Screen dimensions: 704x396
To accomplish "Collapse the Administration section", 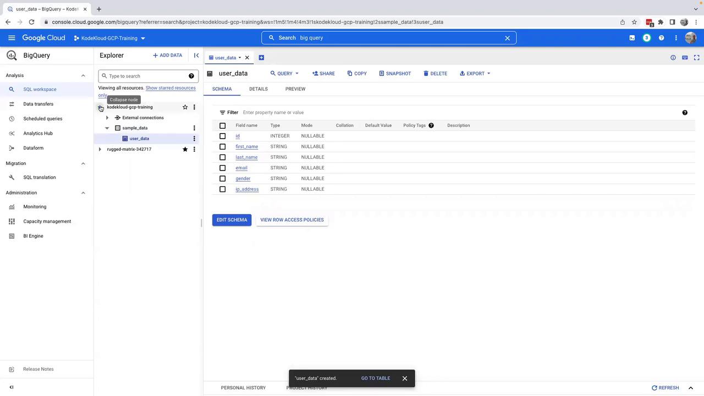I will [83, 193].
